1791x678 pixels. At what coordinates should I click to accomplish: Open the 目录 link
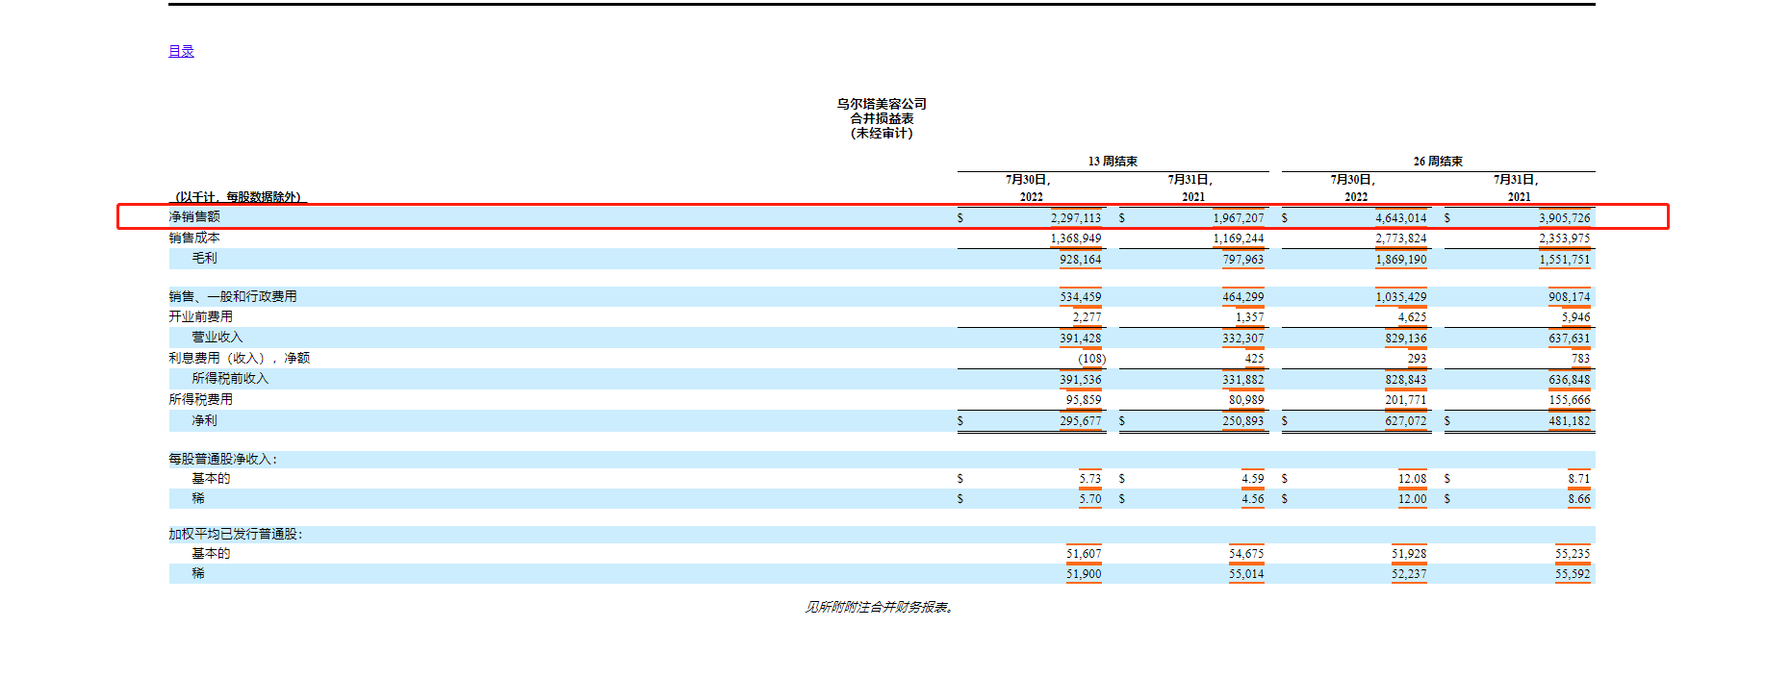click(x=181, y=51)
